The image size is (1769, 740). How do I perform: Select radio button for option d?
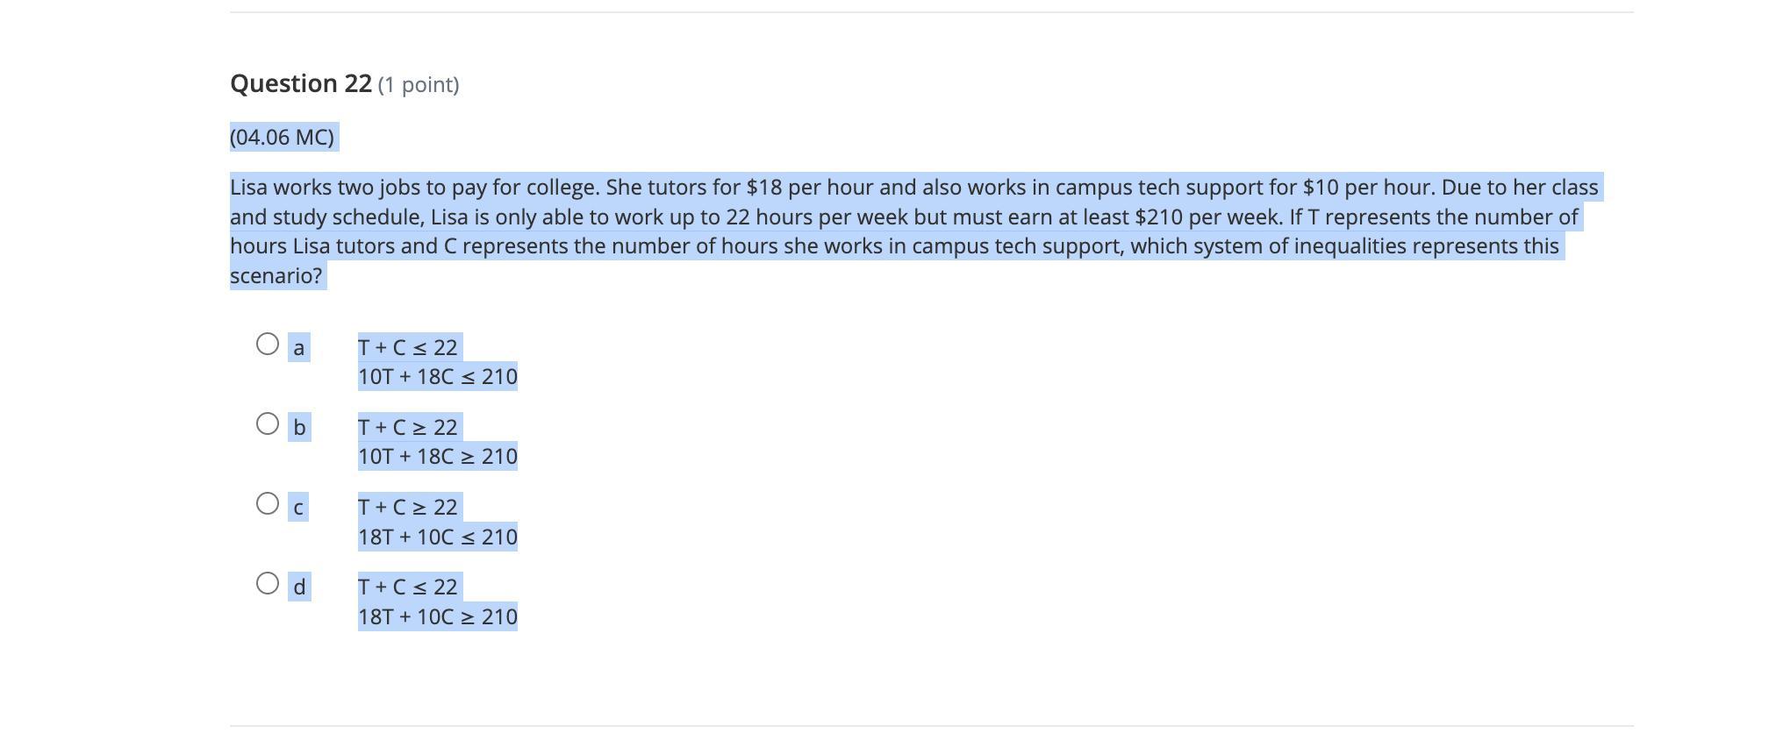tap(268, 583)
